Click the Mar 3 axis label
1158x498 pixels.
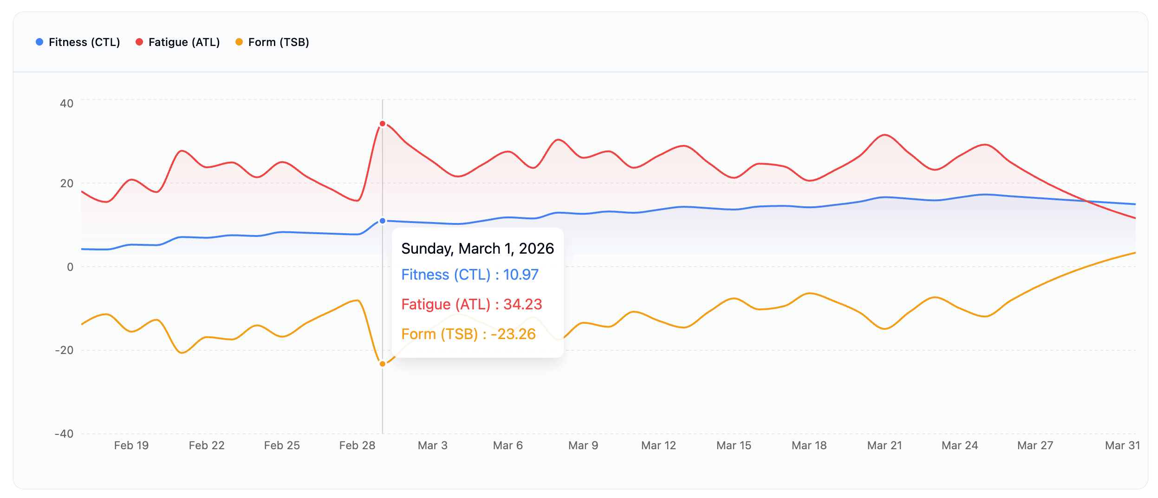(432, 446)
